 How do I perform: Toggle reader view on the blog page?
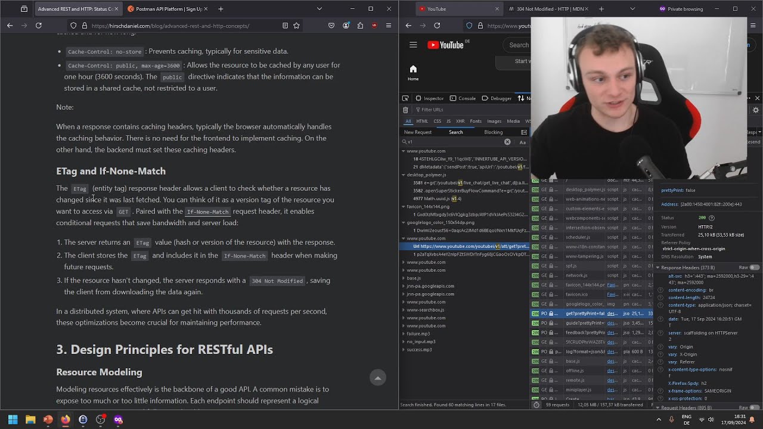click(x=285, y=26)
